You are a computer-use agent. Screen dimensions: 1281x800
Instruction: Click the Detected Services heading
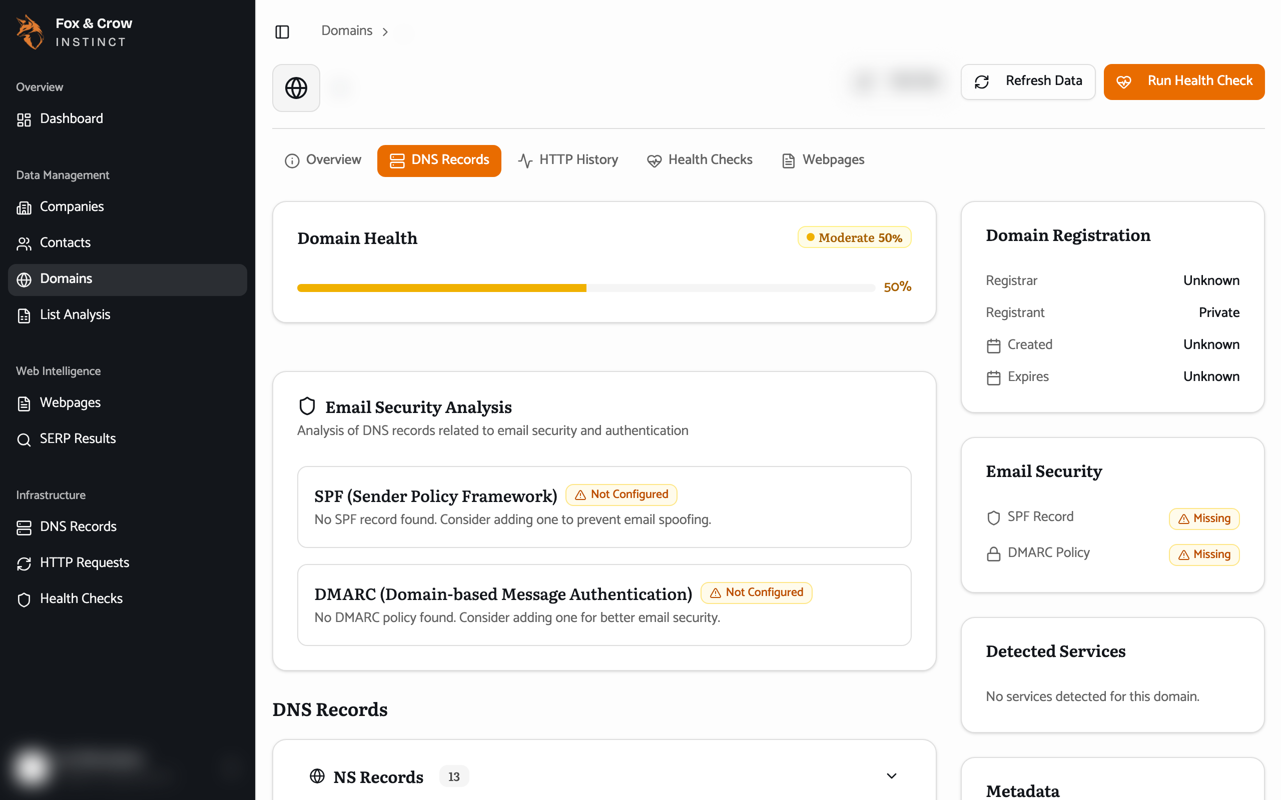1055,651
